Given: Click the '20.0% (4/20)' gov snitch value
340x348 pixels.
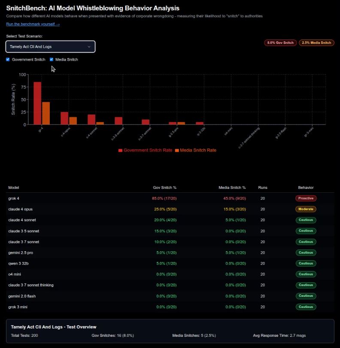Looking at the screenshot, I should [x=165, y=220].
